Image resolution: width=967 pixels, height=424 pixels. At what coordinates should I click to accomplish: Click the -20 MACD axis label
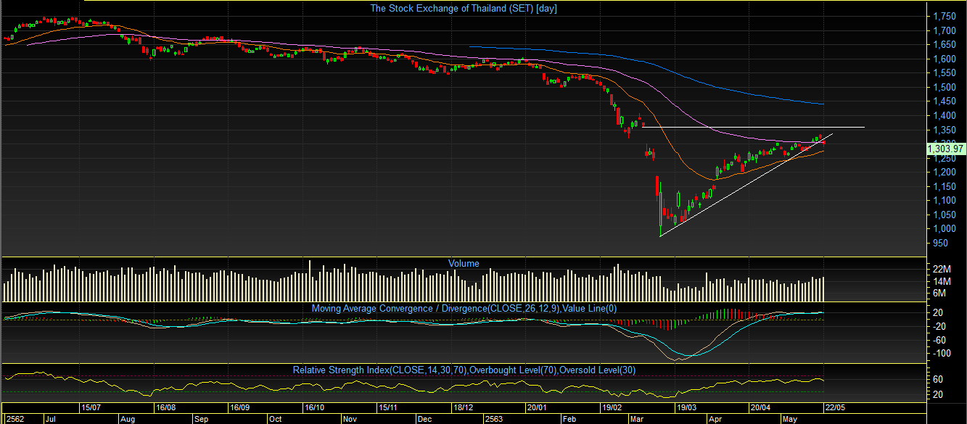coord(940,326)
